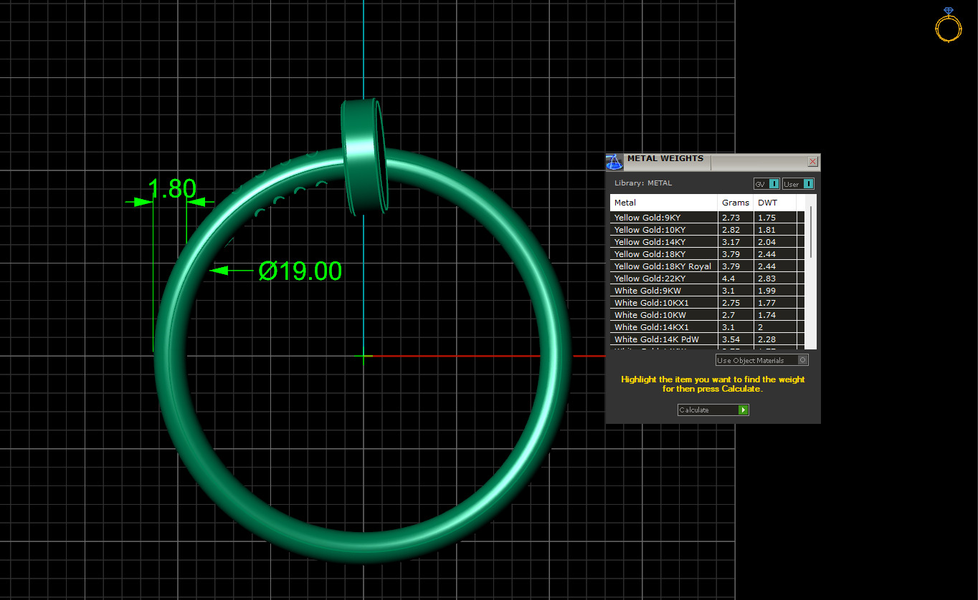Screen dimensions: 978x600
Task: Click the Library: METAL label
Action: pyautogui.click(x=643, y=183)
